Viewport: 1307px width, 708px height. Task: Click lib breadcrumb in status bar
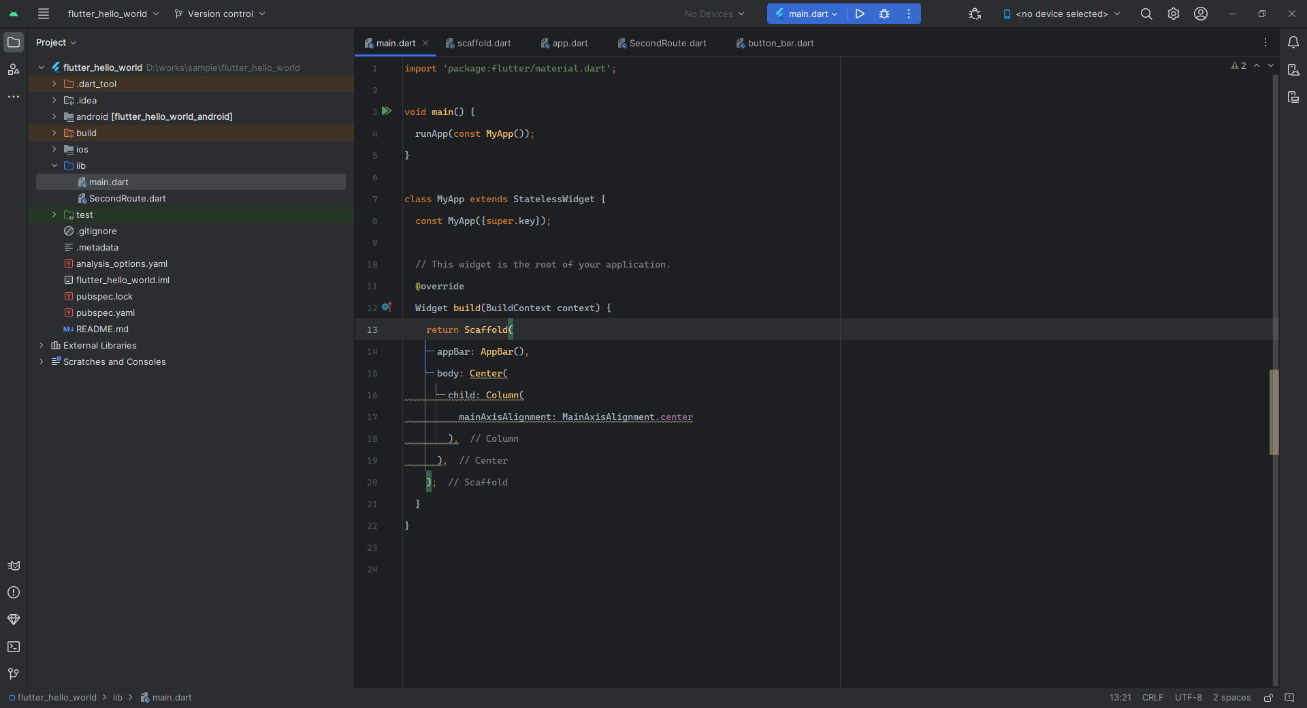tap(118, 698)
